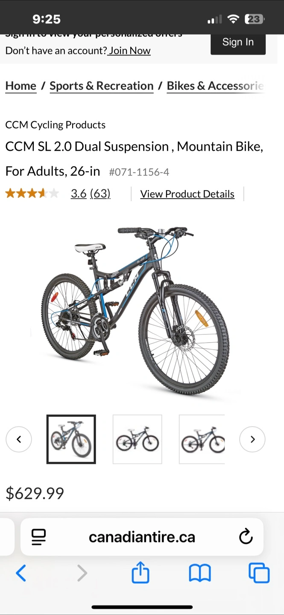Select the third bike thumbnail

[202, 439]
